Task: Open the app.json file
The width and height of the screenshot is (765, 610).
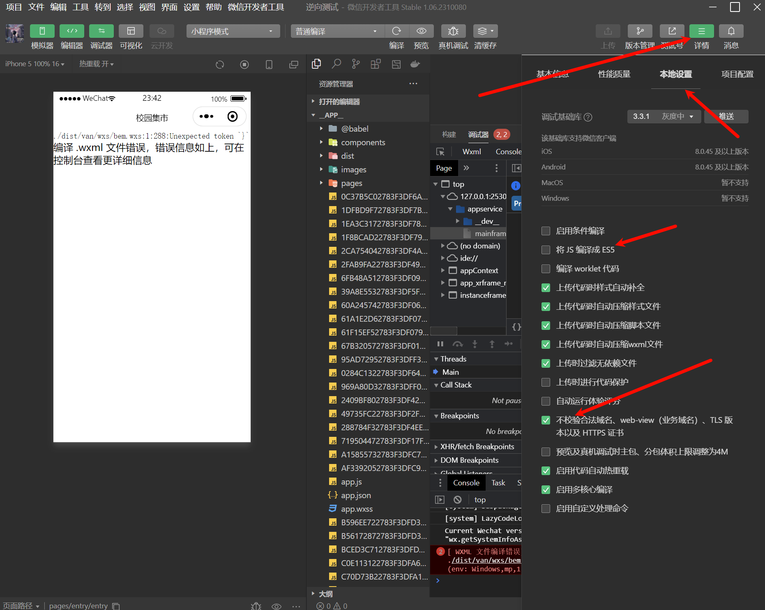Action: pyautogui.click(x=356, y=495)
